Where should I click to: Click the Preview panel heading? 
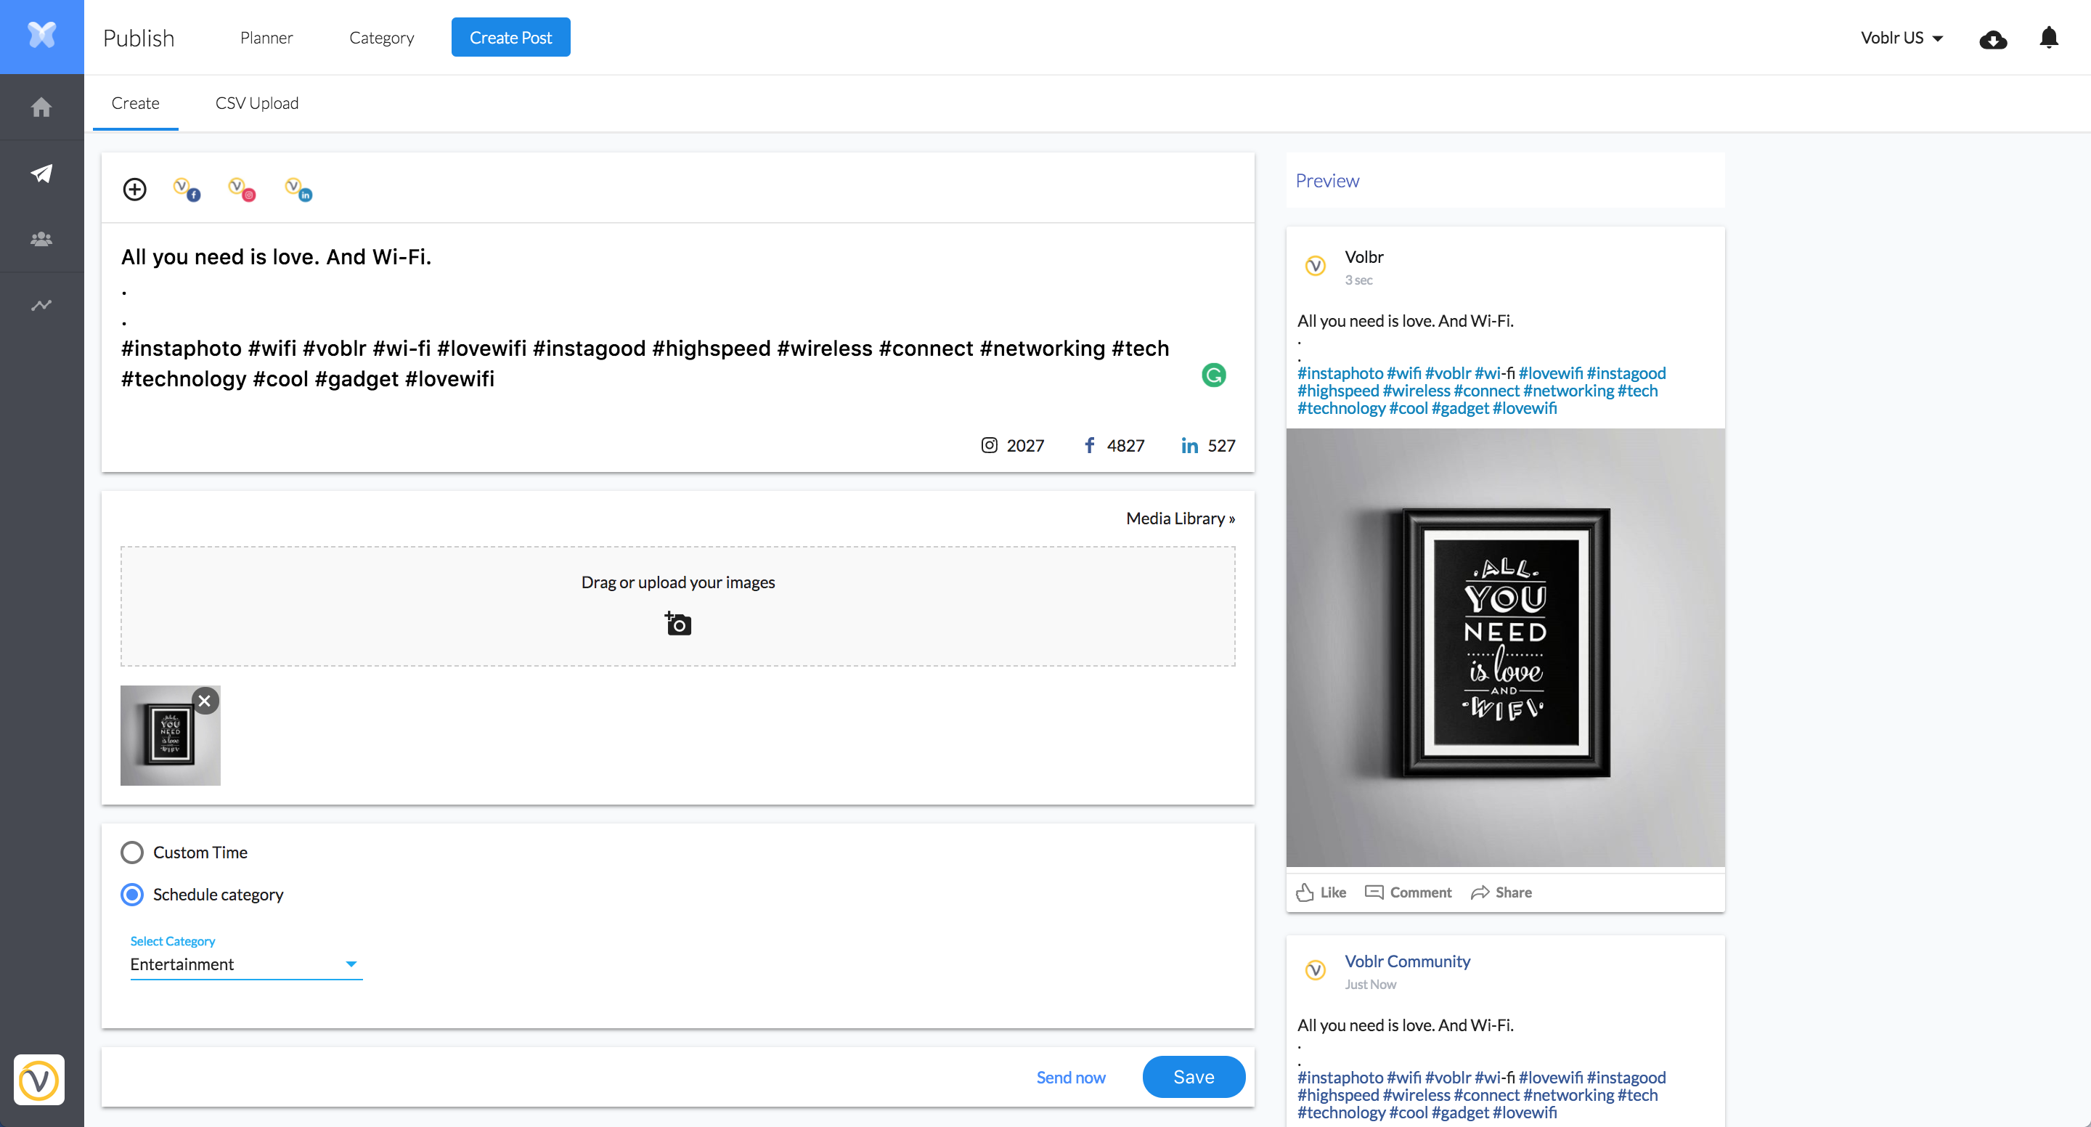tap(1327, 181)
